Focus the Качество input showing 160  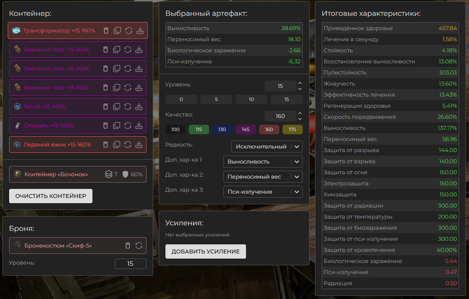click(x=280, y=116)
